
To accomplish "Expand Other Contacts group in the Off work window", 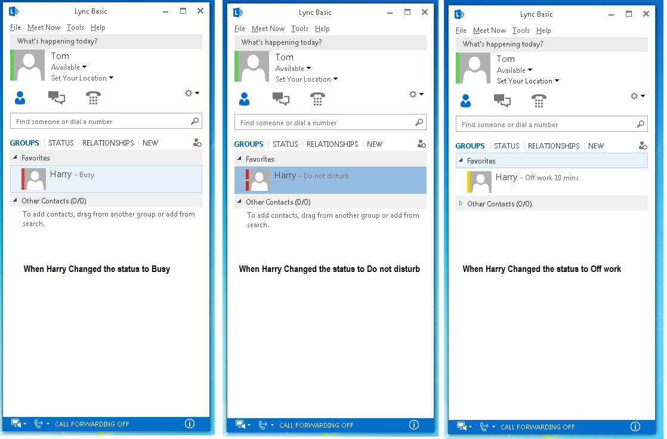I will tap(461, 203).
